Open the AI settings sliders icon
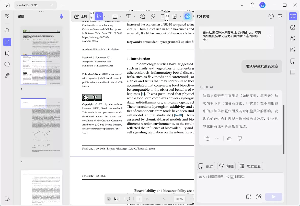Image resolution: width=300 pixels, height=206 pixels. [280, 16]
